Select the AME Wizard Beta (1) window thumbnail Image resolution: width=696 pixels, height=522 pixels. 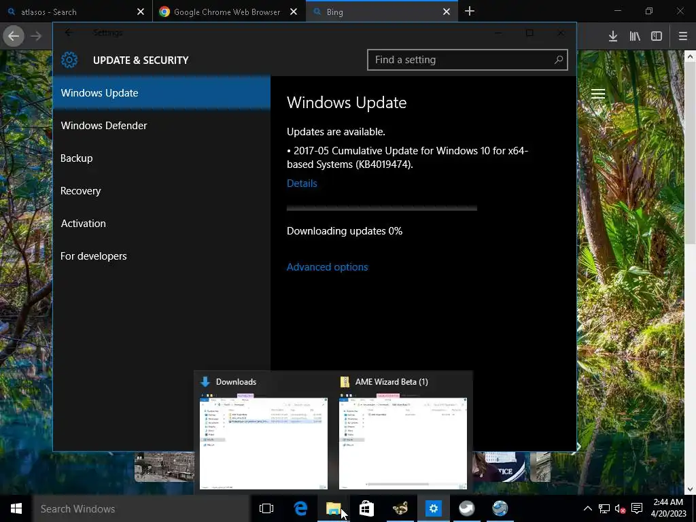(402, 443)
